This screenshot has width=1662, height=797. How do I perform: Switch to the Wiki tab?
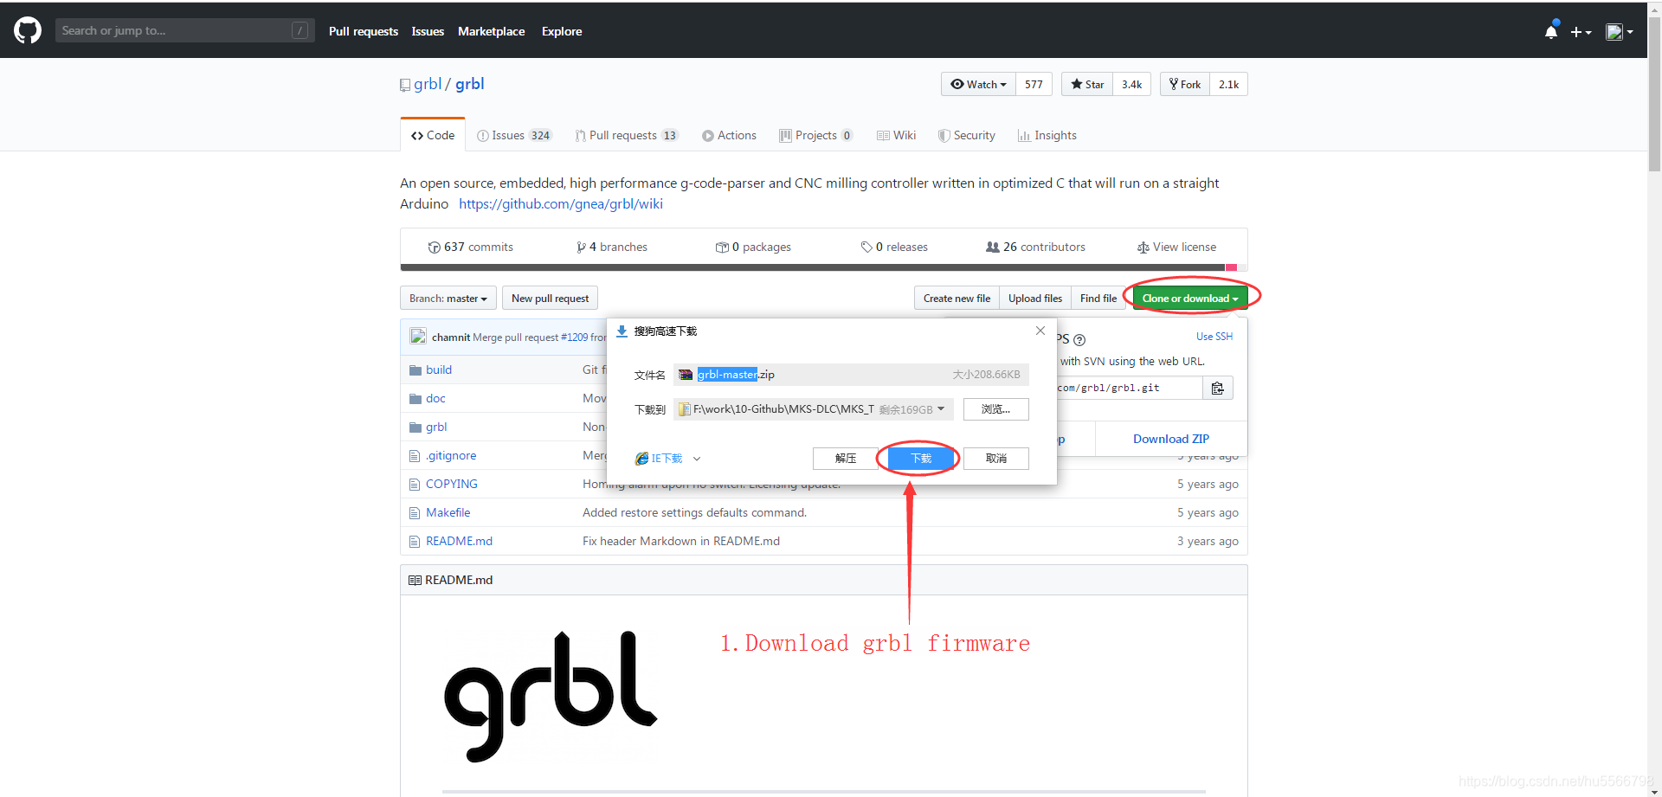(896, 135)
